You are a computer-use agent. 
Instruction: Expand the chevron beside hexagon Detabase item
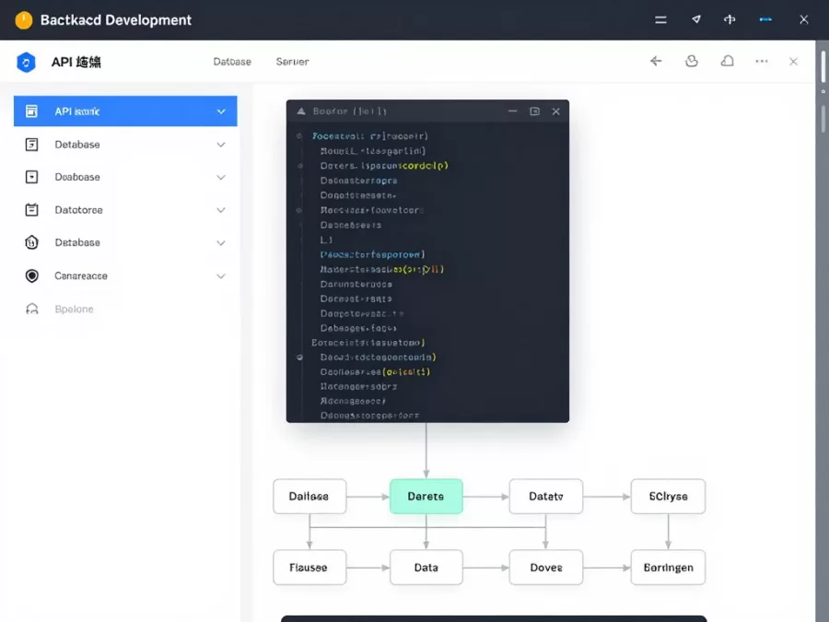point(221,242)
